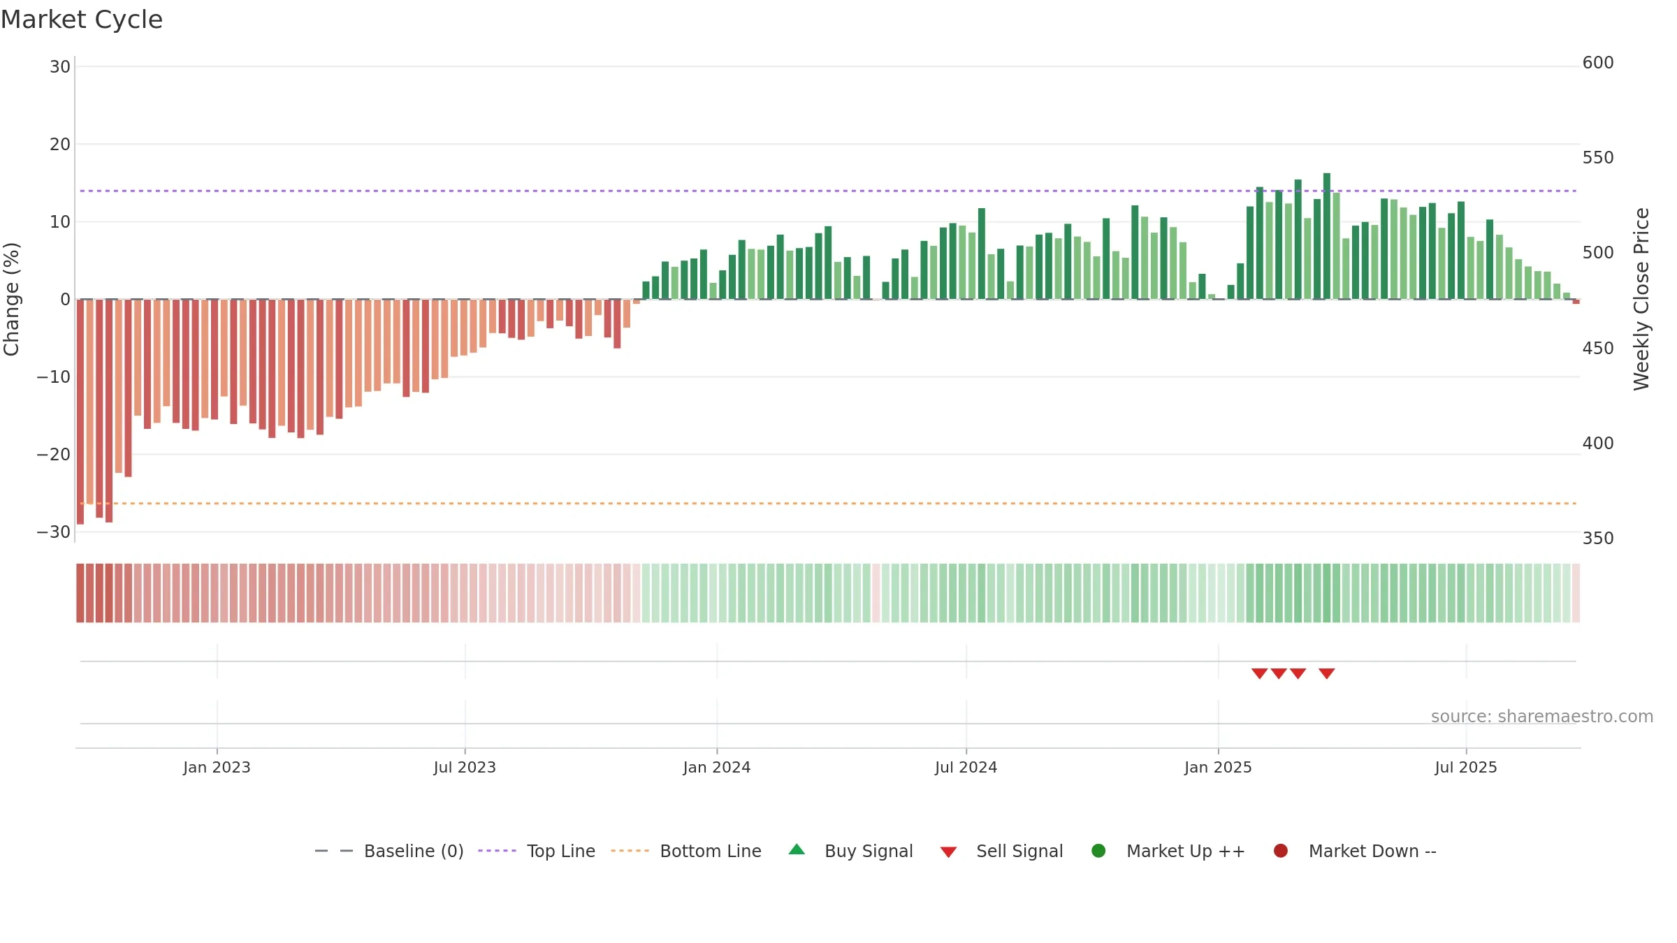This screenshot has height=943, width=1677.
Task: Click the source: sharemaestro.com text
Action: [x=1542, y=717]
